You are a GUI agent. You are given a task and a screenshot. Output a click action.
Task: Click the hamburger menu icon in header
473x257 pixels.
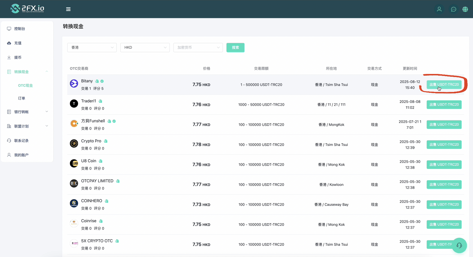[x=68, y=9]
